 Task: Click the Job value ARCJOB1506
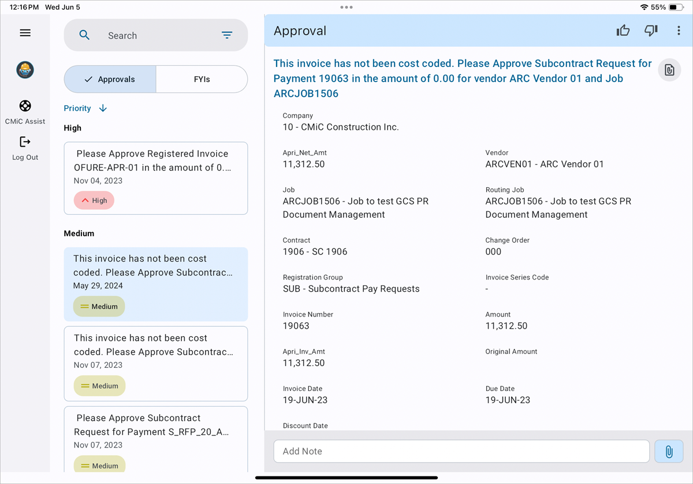[356, 208]
